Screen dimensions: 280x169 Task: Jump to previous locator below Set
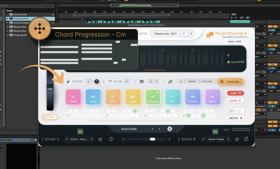[x=232, y=18]
